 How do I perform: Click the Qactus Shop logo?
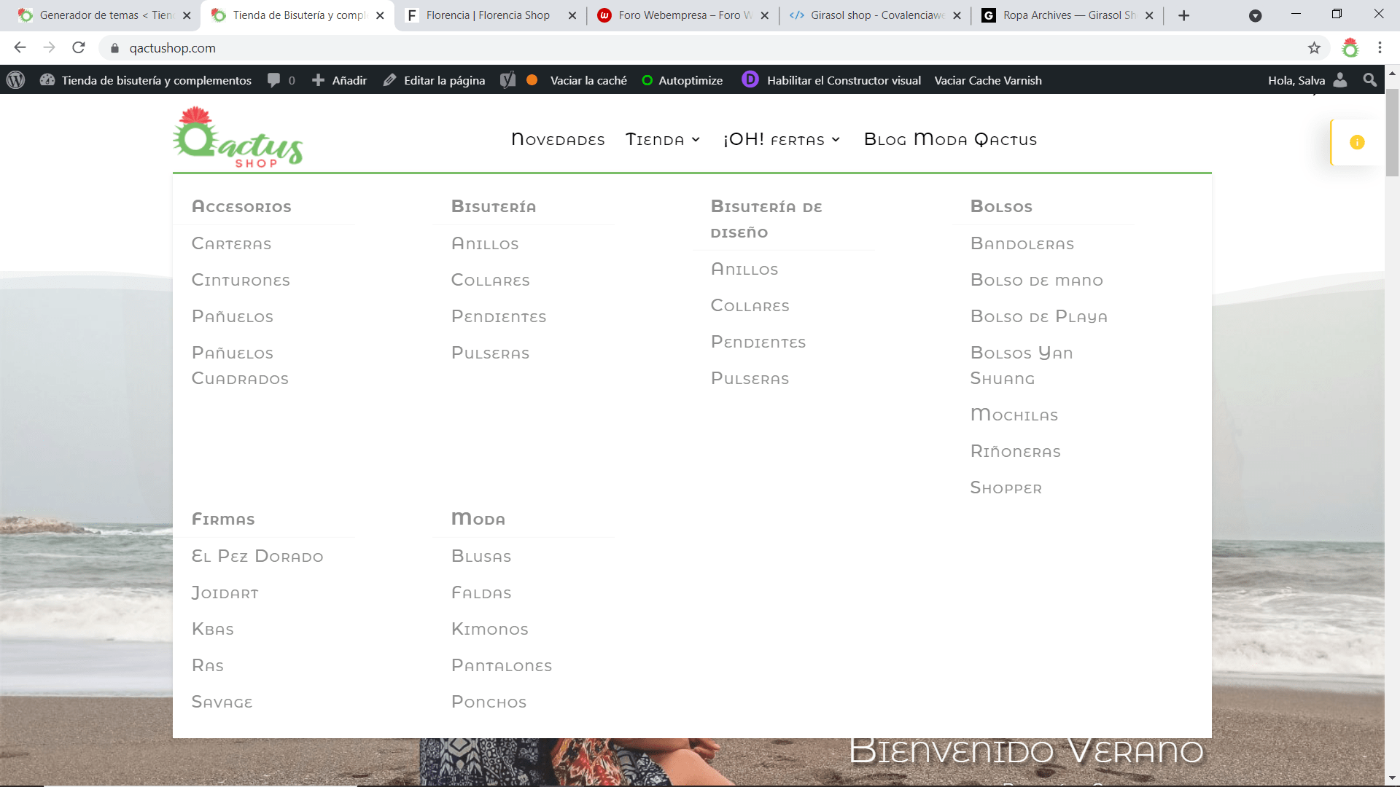tap(238, 137)
